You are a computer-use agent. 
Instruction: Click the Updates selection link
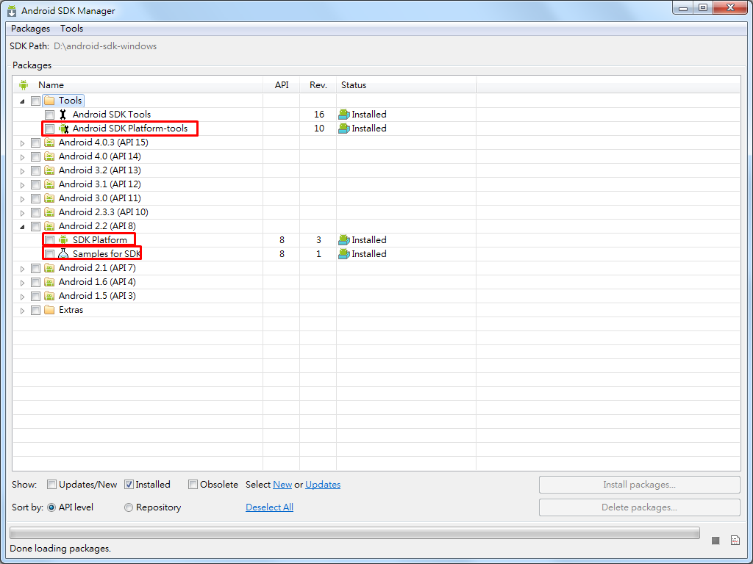pyautogui.click(x=323, y=485)
